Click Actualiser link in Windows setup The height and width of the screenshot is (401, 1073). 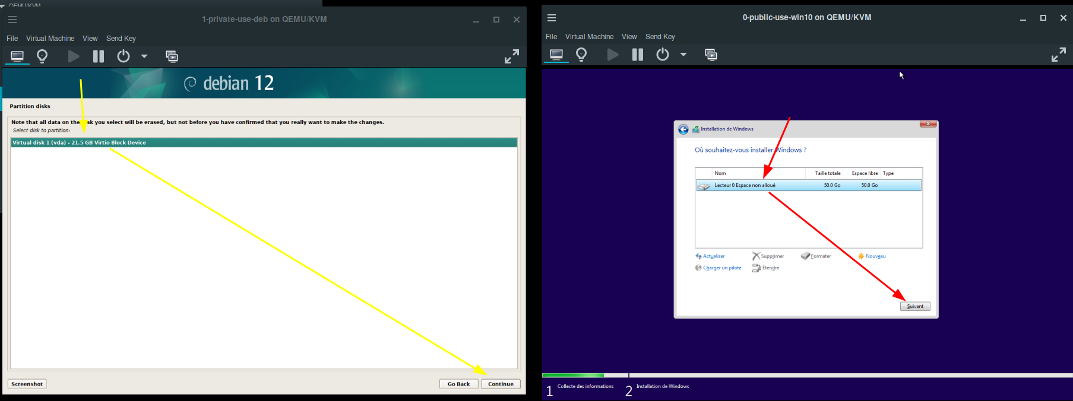click(x=710, y=256)
